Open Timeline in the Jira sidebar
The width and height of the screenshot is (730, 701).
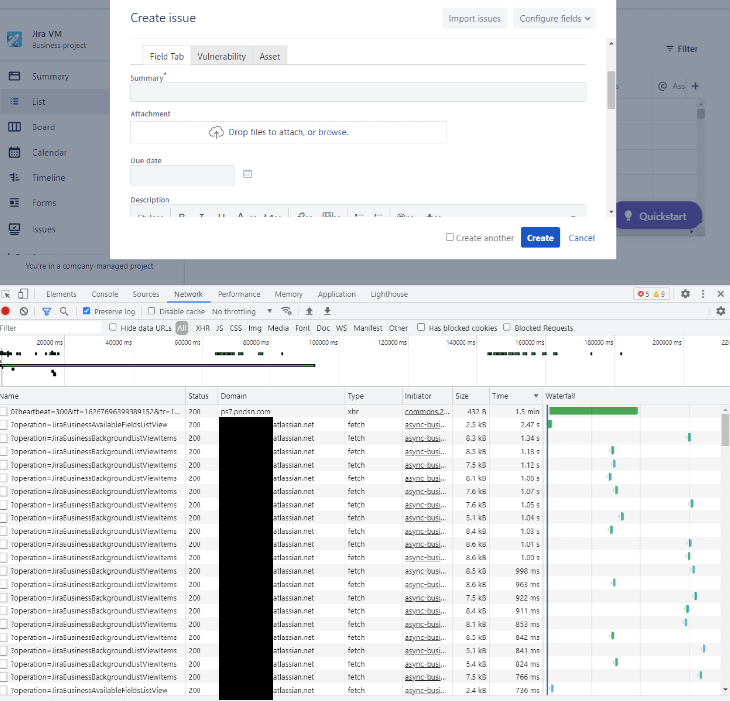(x=48, y=178)
